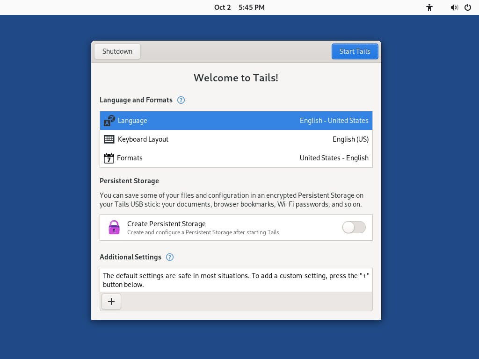Enable the Create Persistent Storage switch
This screenshot has height=359, width=479.
[354, 228]
